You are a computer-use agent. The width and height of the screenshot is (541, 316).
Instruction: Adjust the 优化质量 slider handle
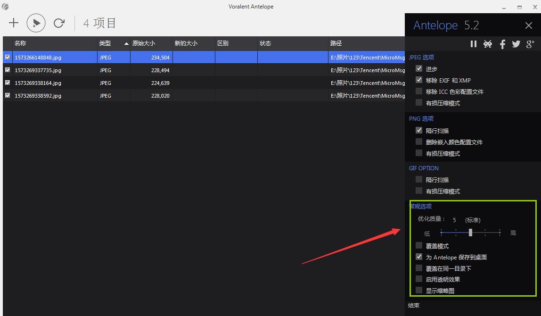(470, 233)
